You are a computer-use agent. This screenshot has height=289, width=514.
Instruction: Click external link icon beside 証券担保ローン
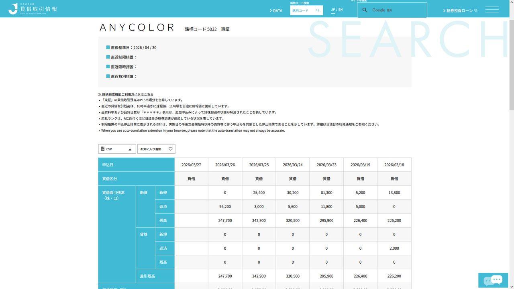476,10
